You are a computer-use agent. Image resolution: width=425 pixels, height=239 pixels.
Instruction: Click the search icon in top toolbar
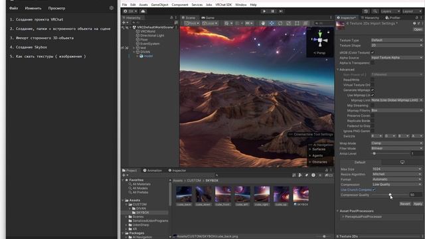[x=375, y=11]
